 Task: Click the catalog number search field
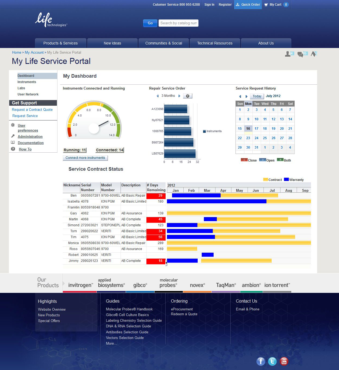point(179,23)
